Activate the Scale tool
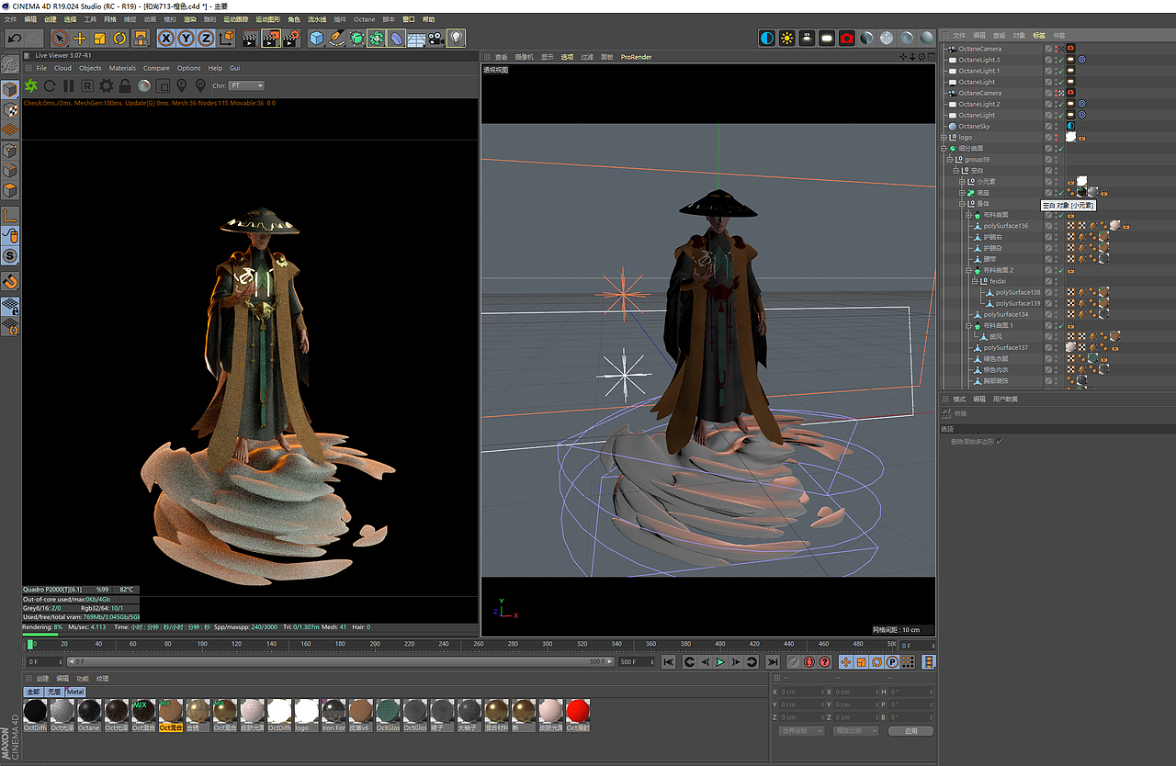Image resolution: width=1176 pixels, height=766 pixels. (x=99, y=38)
